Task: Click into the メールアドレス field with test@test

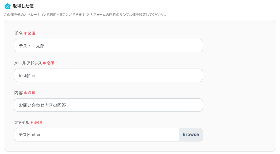Action: [x=109, y=75]
